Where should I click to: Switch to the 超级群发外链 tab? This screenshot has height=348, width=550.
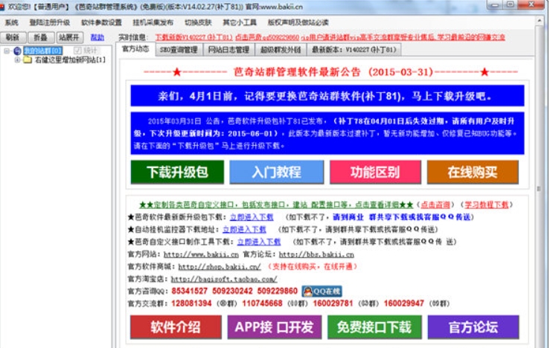tap(281, 50)
